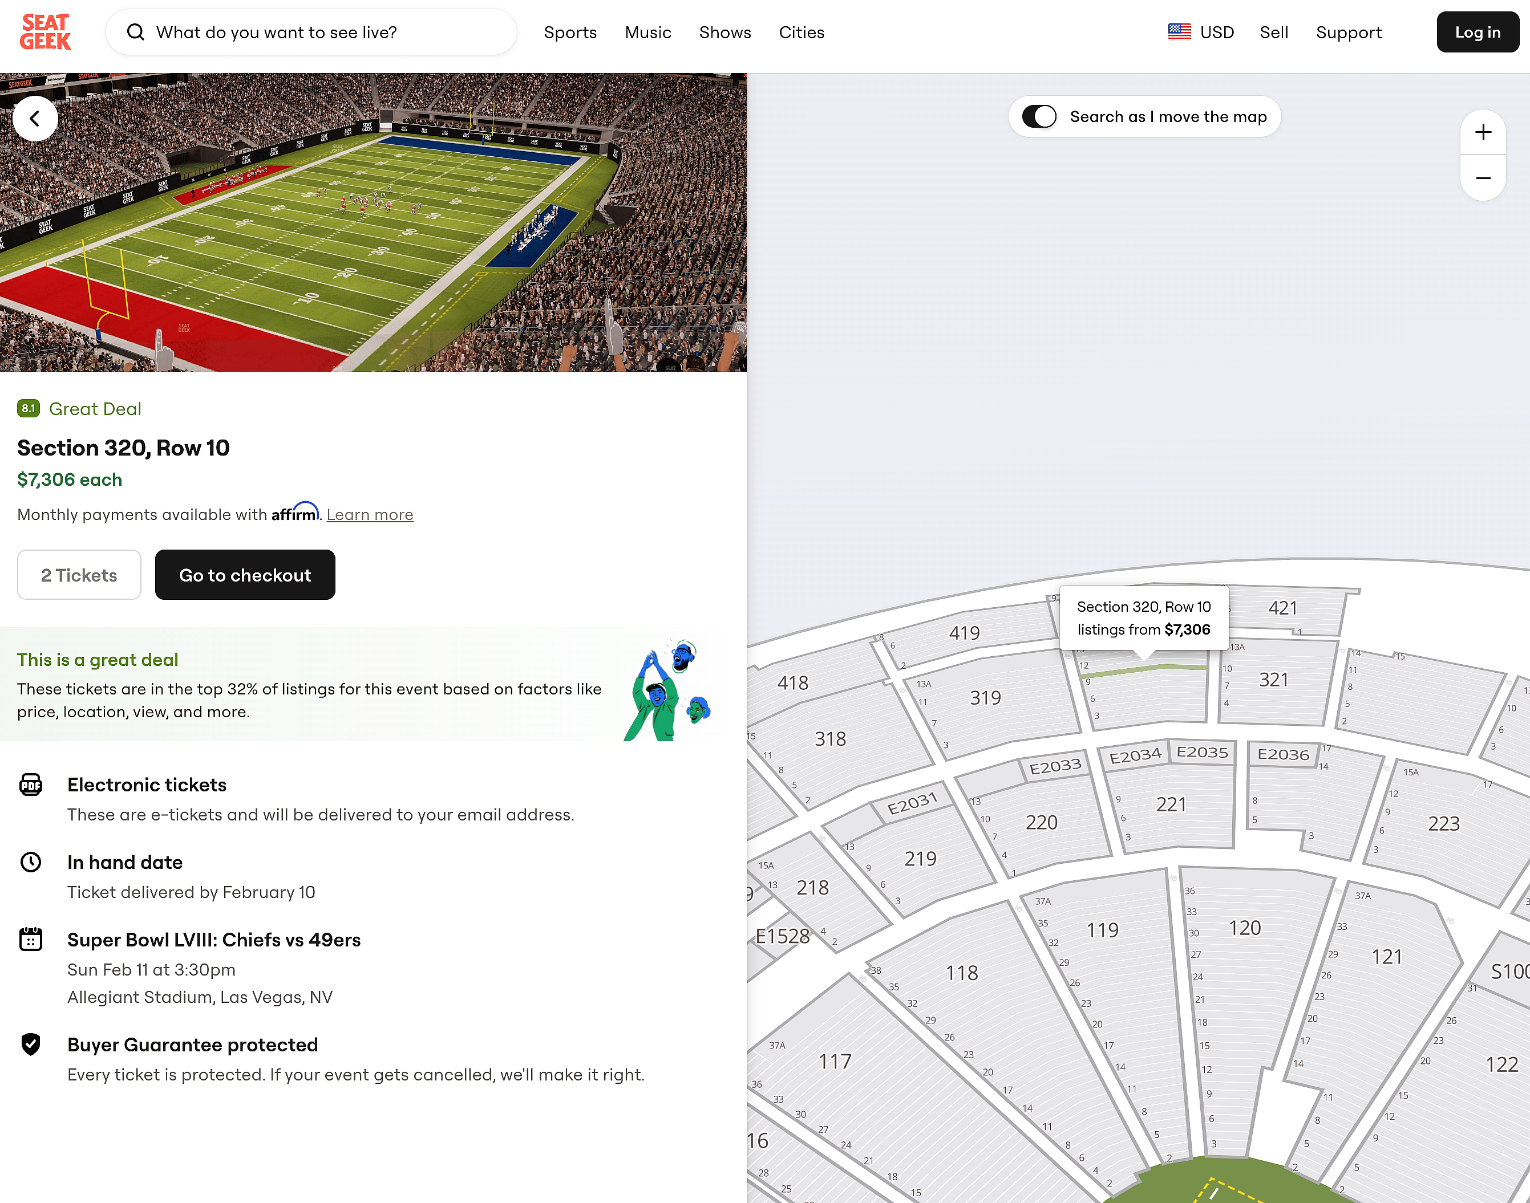Click the Buyer Guarantee shield icon

coord(31,1045)
